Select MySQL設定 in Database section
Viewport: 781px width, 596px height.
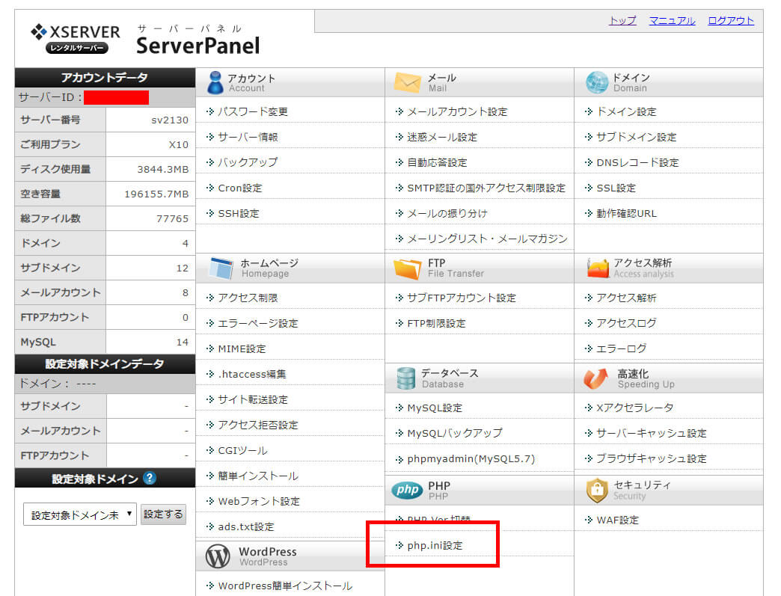click(434, 408)
